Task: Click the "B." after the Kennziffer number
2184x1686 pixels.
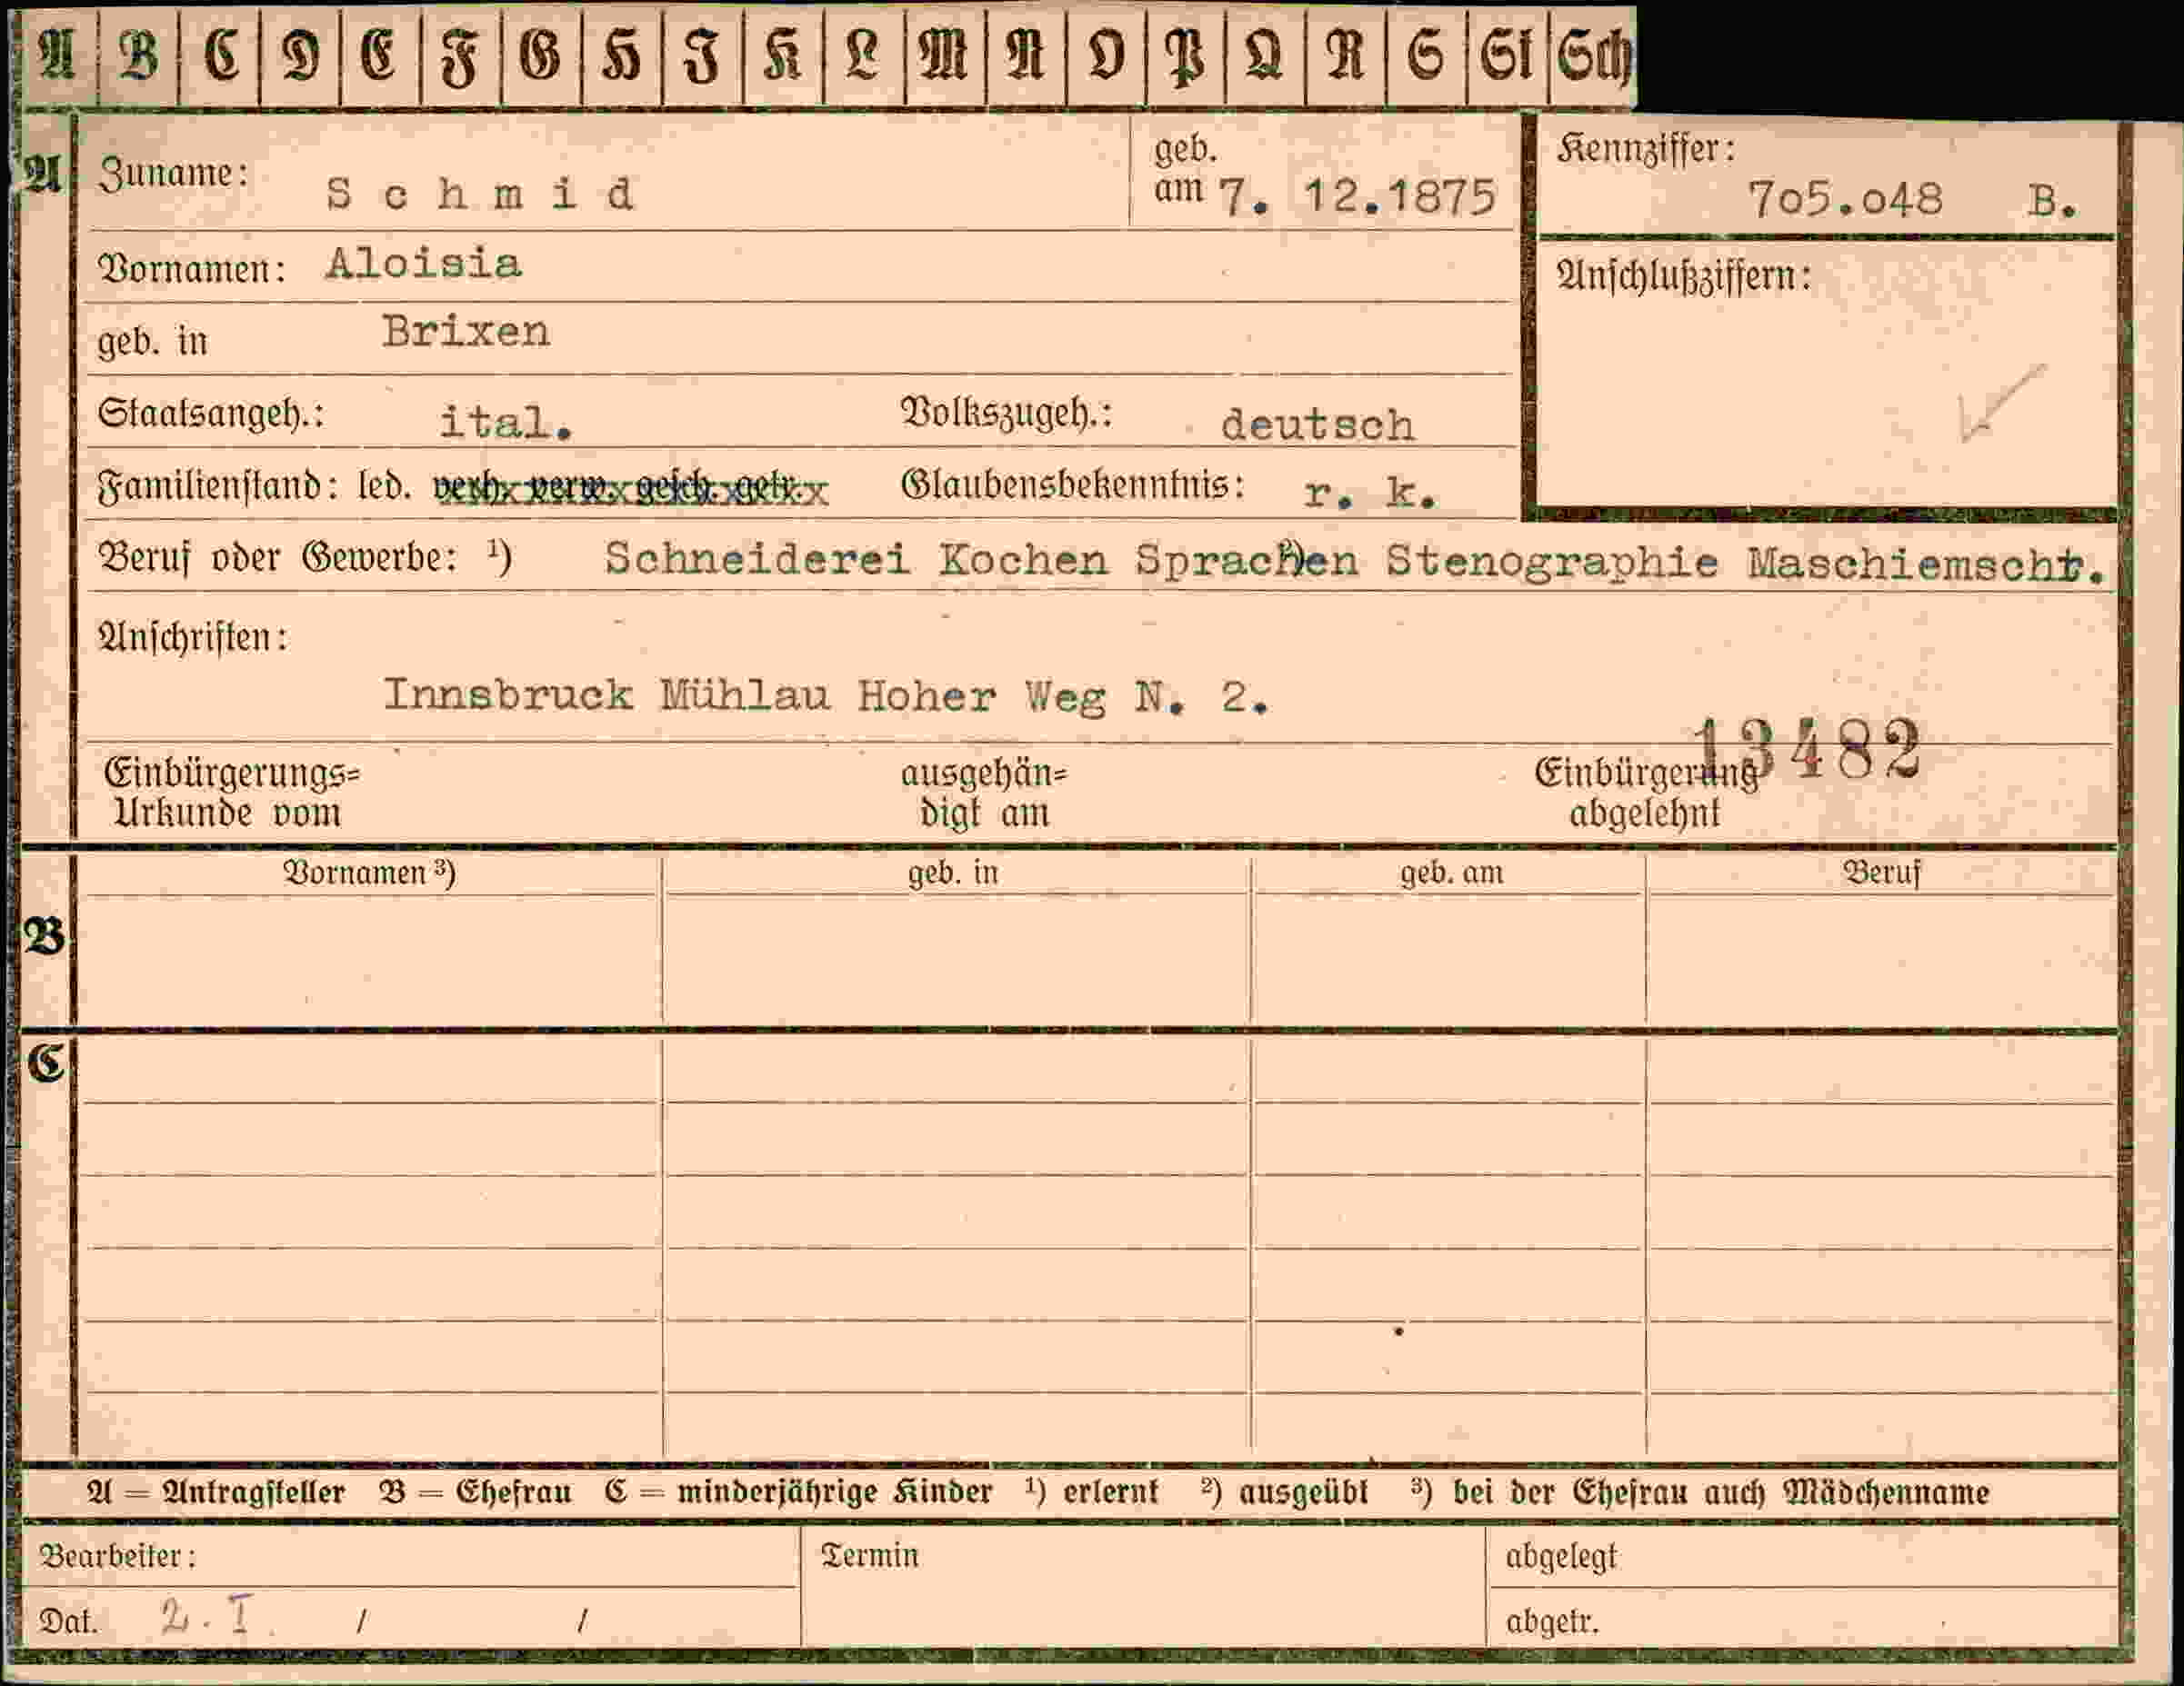Action: (2052, 203)
